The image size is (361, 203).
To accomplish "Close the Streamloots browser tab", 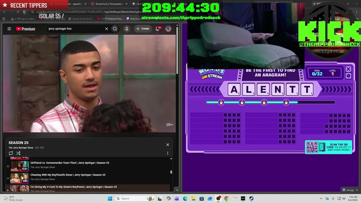I will tap(126, 4).
